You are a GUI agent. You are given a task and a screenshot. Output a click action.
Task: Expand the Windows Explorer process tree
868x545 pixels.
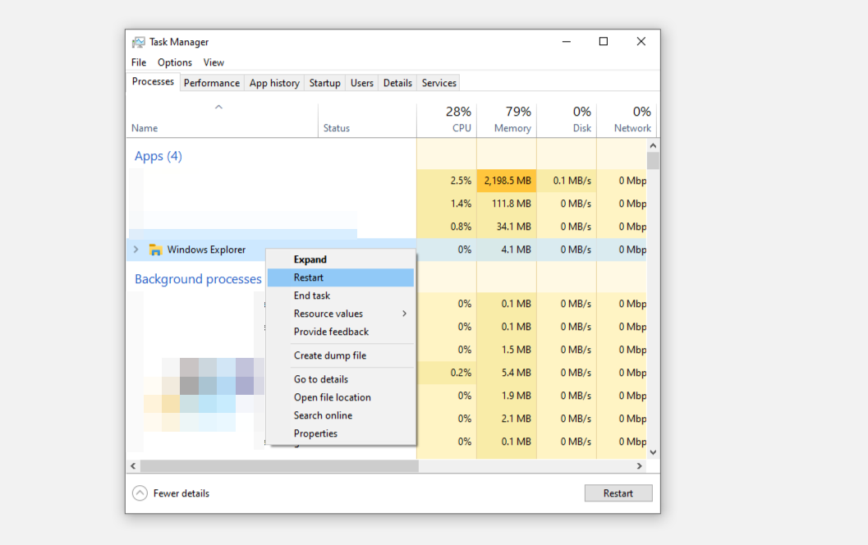click(135, 249)
